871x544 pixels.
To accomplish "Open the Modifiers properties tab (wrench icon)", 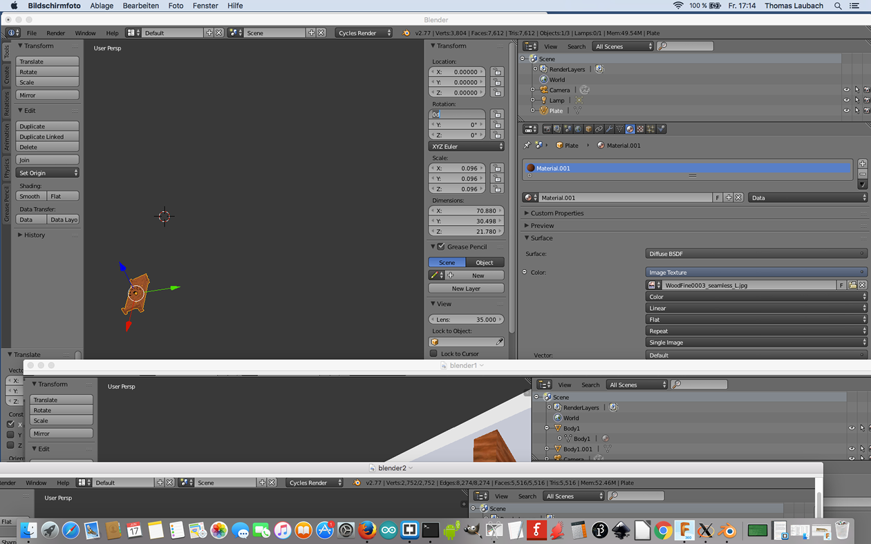I will pos(609,129).
